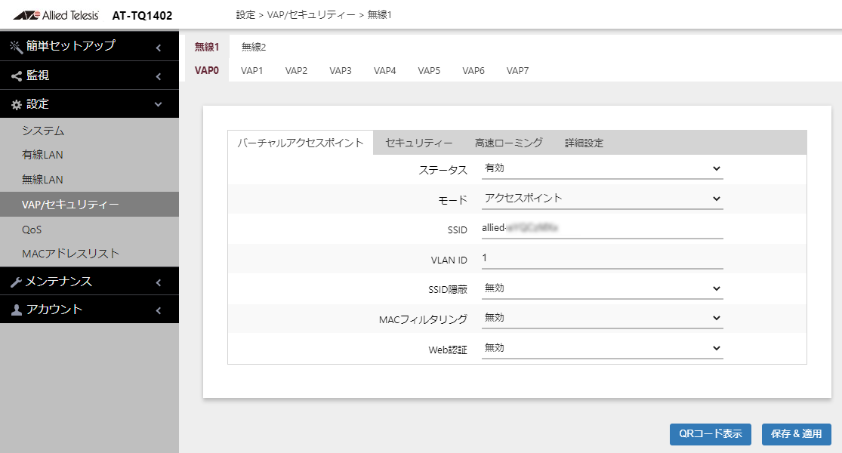The width and height of the screenshot is (842, 453).
Task: Click the 監視 menu label
Action: coord(38,75)
